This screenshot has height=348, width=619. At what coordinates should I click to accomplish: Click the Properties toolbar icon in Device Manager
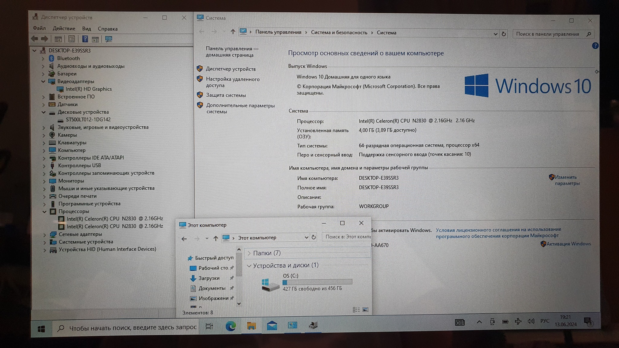click(72, 39)
